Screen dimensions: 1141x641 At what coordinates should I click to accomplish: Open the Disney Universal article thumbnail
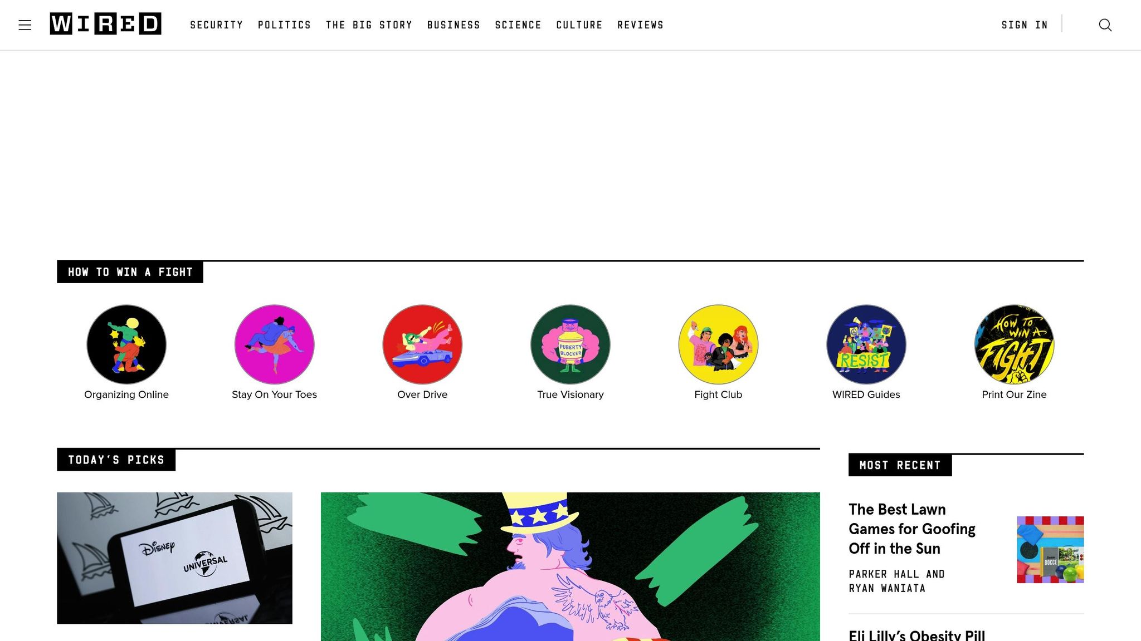pyautogui.click(x=174, y=558)
